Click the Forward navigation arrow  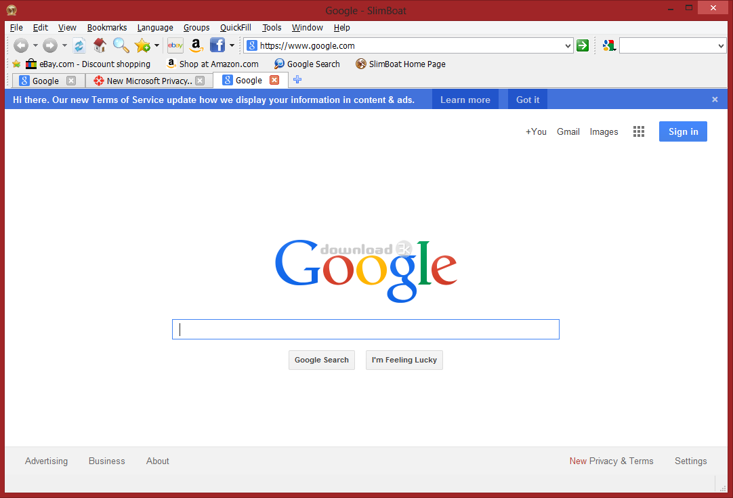(x=49, y=45)
